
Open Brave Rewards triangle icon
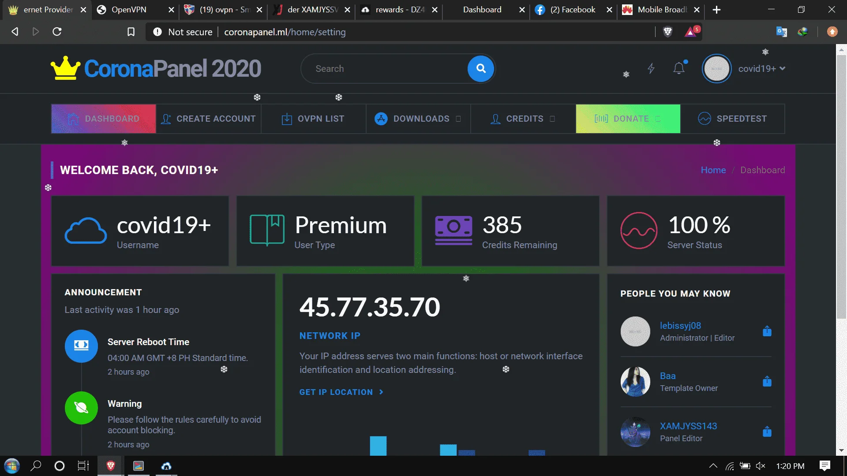(x=691, y=32)
